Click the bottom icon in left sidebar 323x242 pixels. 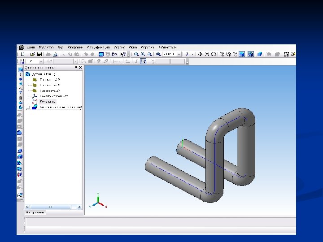(x=20, y=195)
